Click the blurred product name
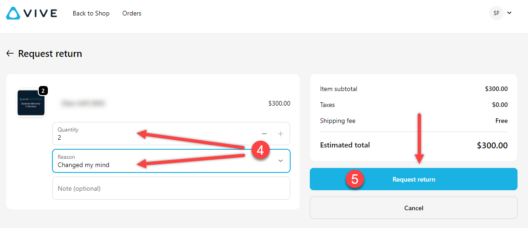 [x=83, y=104]
